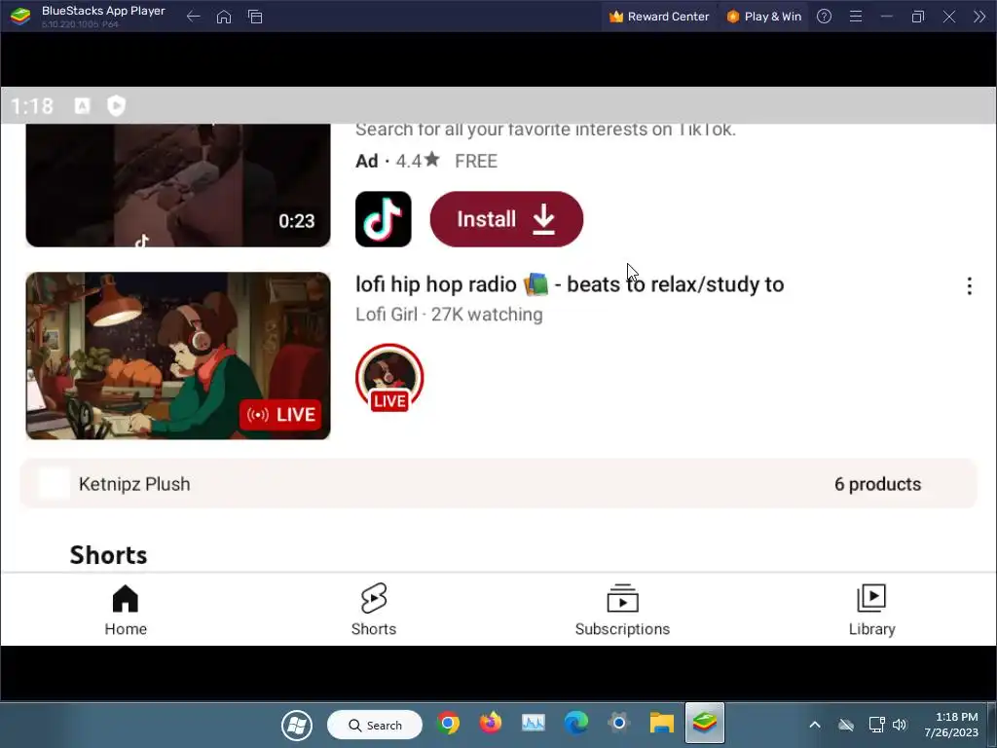Open BlueStacks hamburger menu
Viewport: 997px width, 748px height.
[856, 17]
